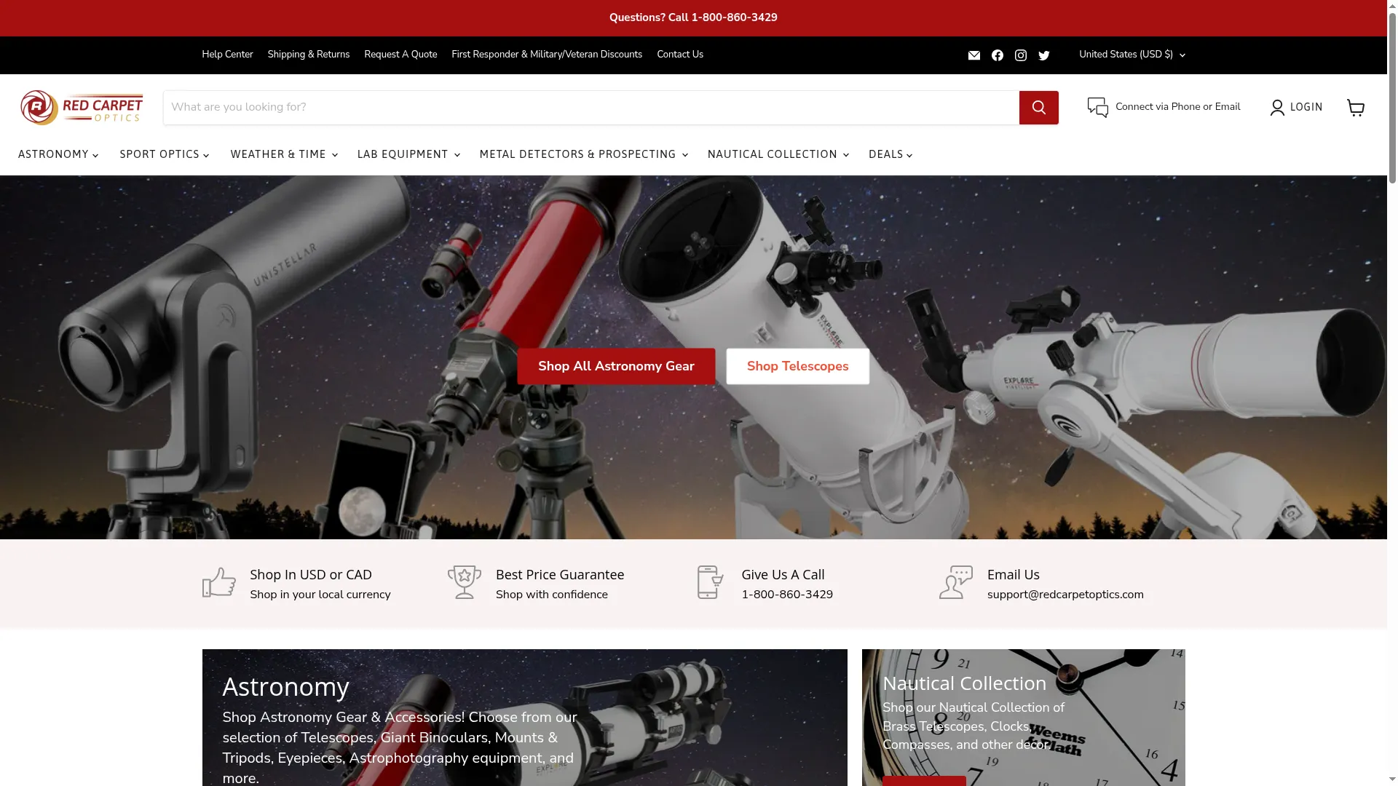Open United States (USD $) currency selector

tap(1132, 55)
